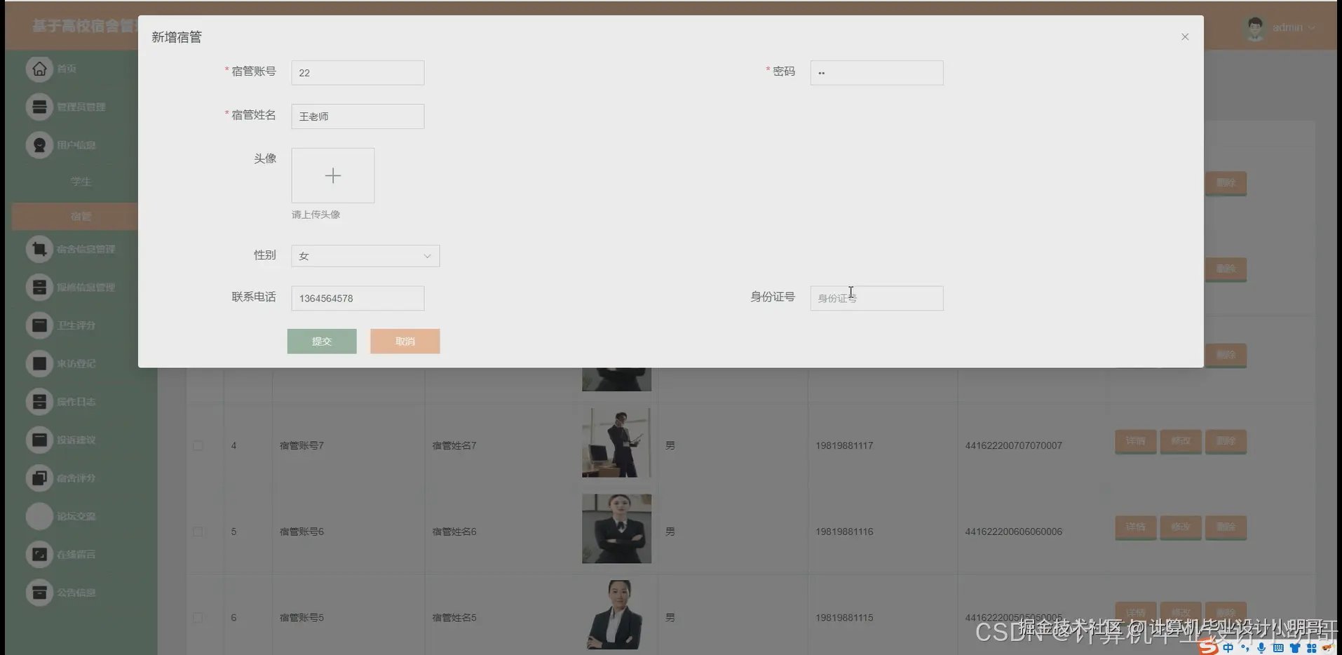Screen dimensions: 1342x655
Task: Click the 身份证号 input field
Action: (x=876, y=298)
